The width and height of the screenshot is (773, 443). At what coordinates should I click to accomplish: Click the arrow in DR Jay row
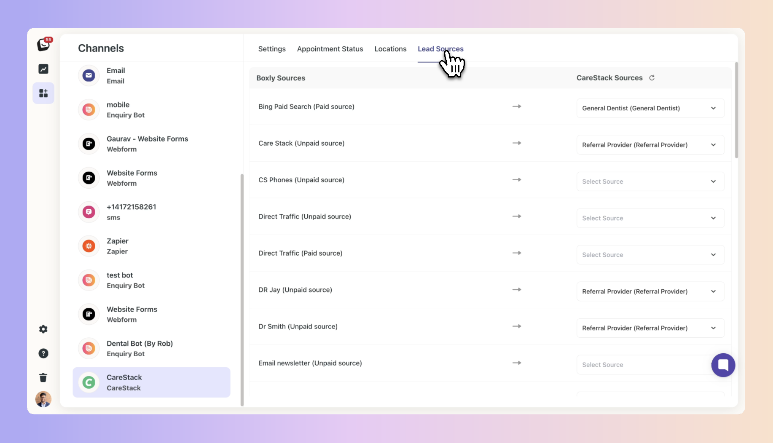[517, 290]
